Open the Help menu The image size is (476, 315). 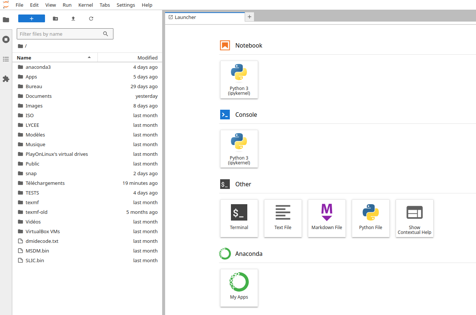click(x=147, y=5)
